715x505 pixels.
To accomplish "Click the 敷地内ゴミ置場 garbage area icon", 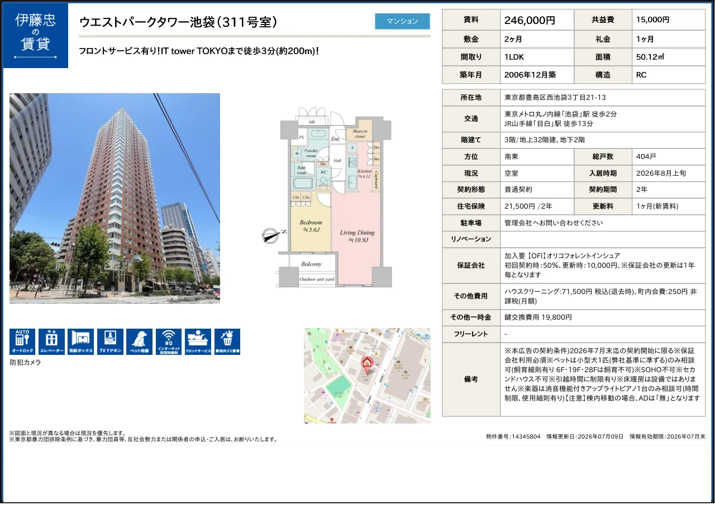I will tap(227, 342).
